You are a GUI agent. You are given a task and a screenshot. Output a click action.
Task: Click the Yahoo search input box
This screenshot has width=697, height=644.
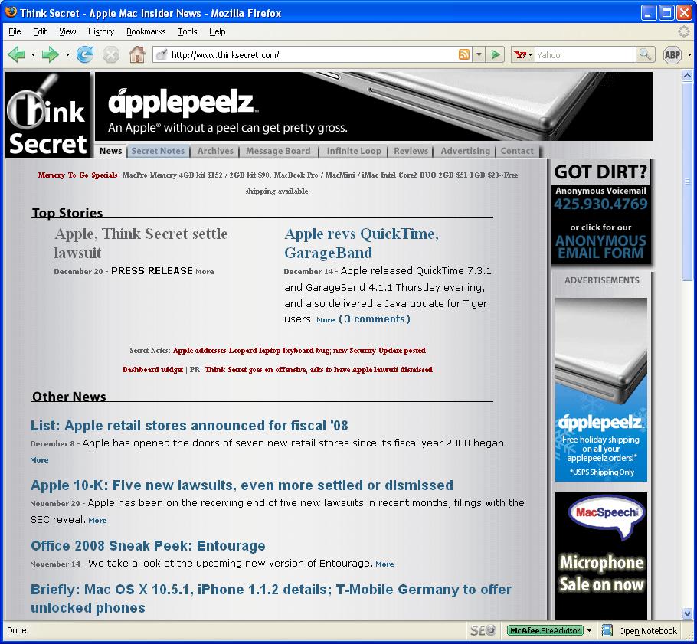[x=585, y=54]
